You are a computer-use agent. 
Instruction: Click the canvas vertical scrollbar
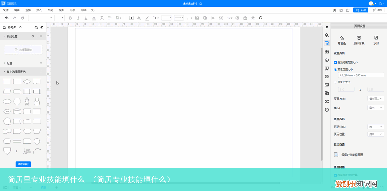point(322,104)
